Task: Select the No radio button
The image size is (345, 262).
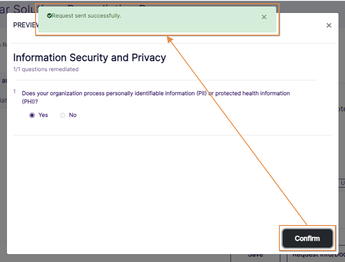Action: 62,115
